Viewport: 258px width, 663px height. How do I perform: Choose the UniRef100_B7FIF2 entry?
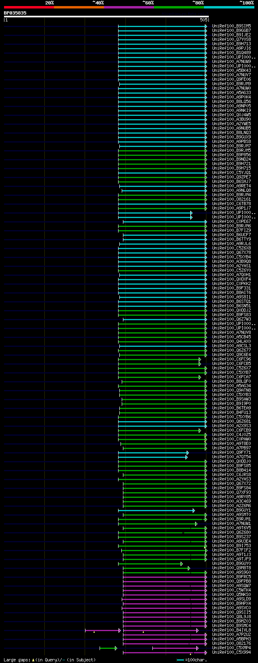(231, 550)
